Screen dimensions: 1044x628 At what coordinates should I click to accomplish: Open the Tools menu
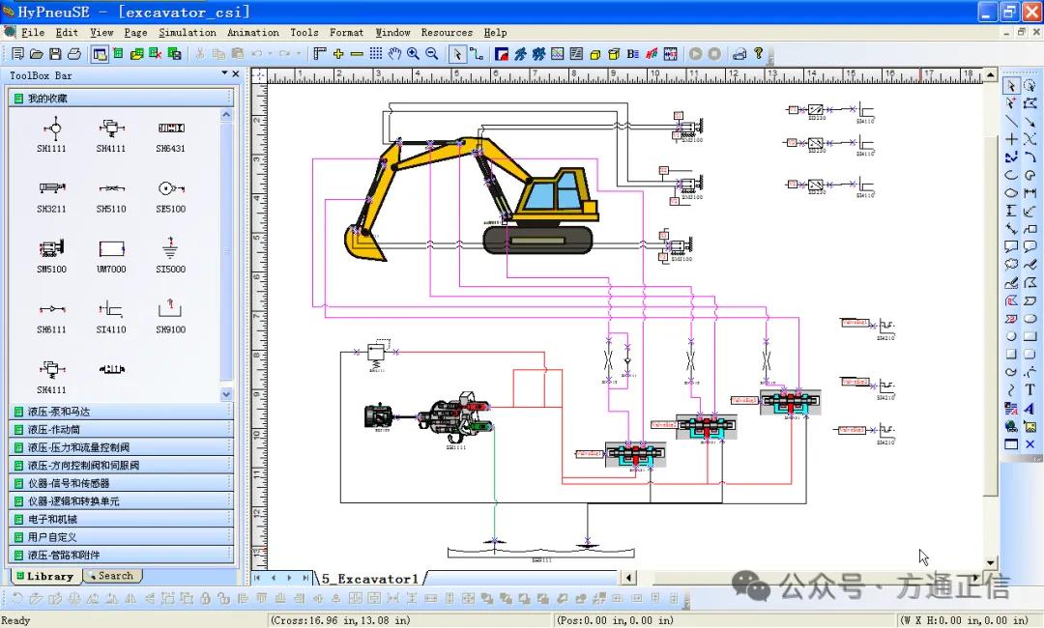coord(304,33)
